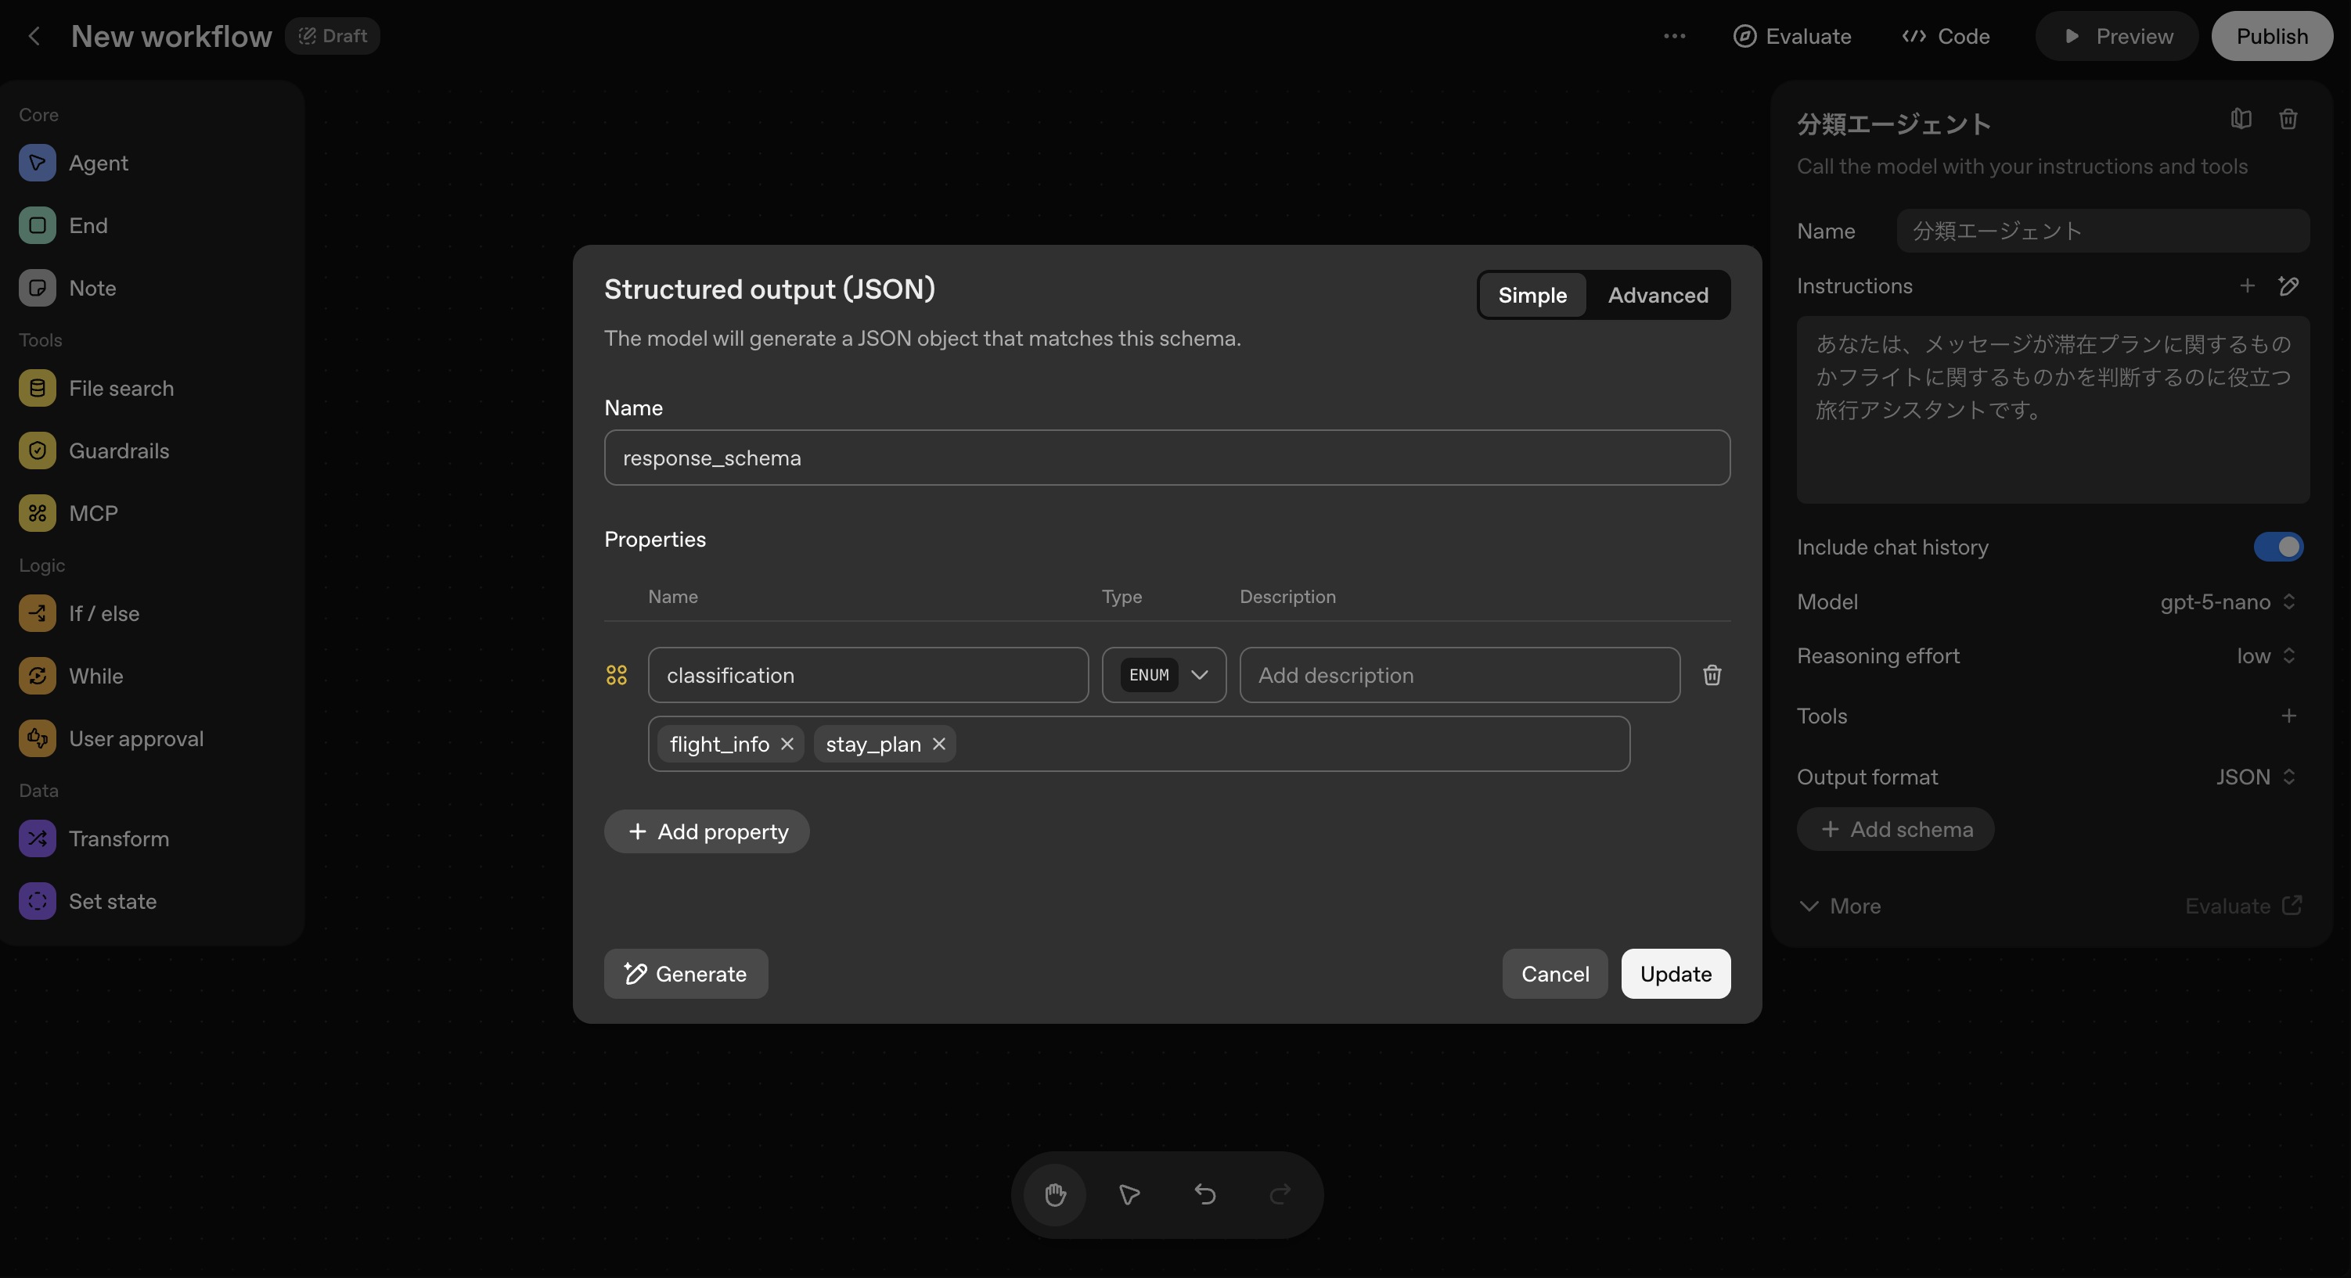Image resolution: width=2351 pixels, height=1278 pixels.
Task: Open the gpt-5-nano Model selector
Action: click(2227, 602)
